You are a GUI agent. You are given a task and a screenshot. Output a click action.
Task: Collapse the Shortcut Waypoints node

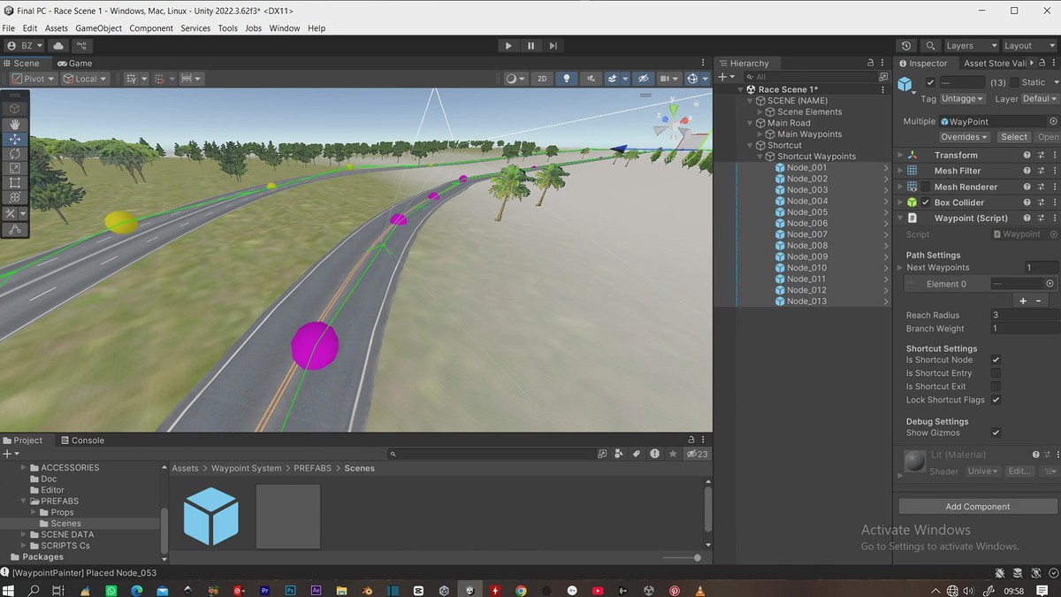click(x=760, y=157)
